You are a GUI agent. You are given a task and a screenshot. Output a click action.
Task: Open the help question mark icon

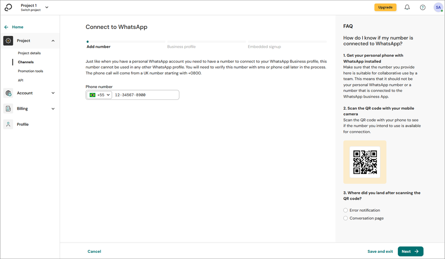[x=423, y=8]
